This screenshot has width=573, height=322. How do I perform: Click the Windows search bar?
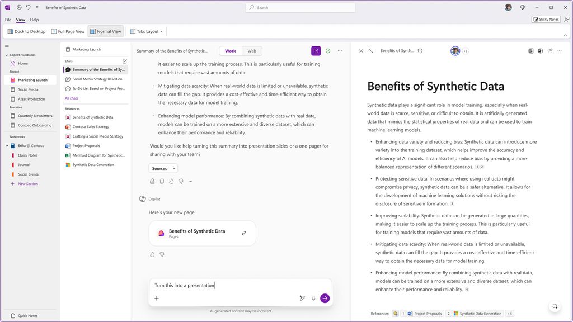pos(299,7)
